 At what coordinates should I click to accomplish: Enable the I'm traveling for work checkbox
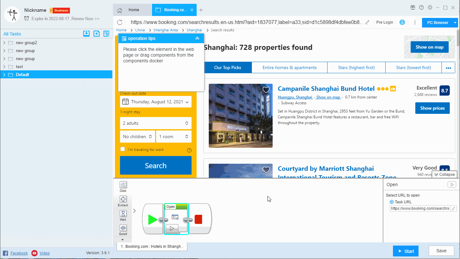click(x=123, y=149)
